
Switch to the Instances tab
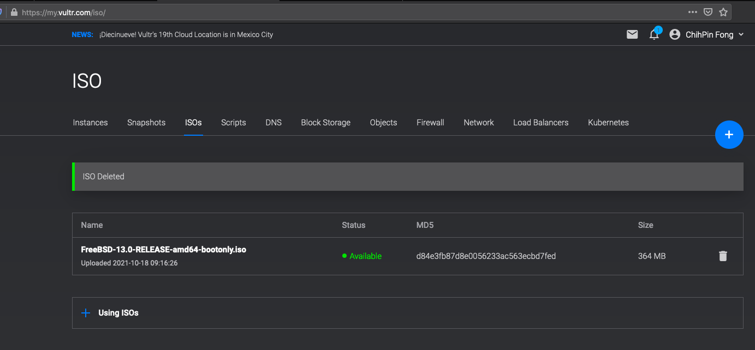90,123
